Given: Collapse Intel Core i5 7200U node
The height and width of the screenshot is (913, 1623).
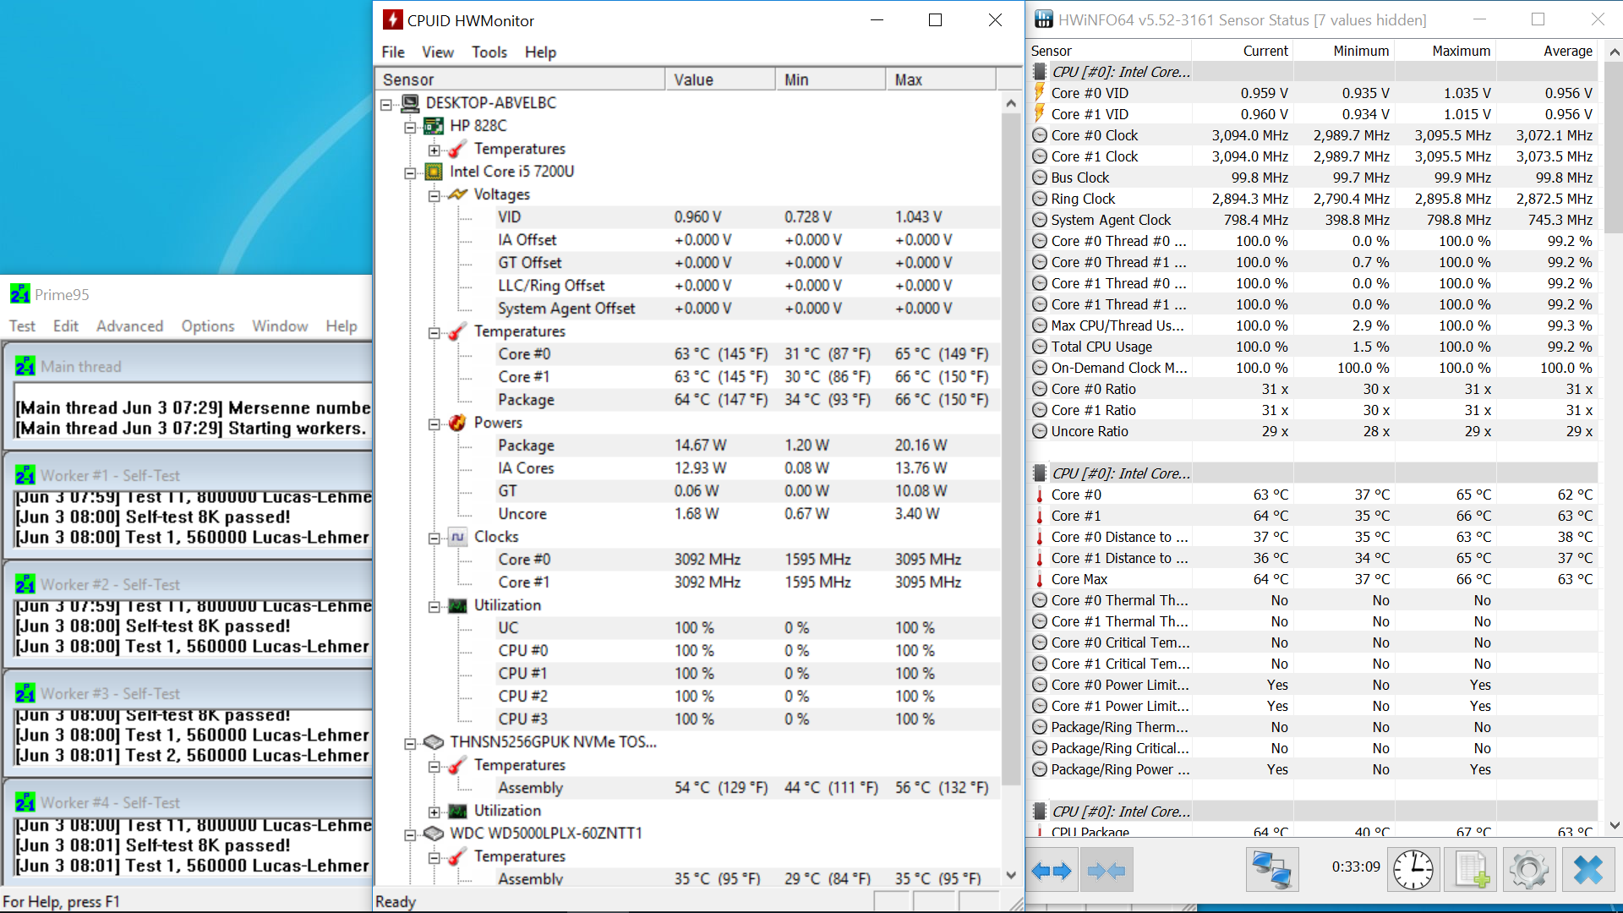Looking at the screenshot, I should tap(410, 172).
